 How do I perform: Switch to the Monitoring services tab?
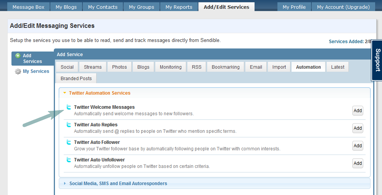171,67
